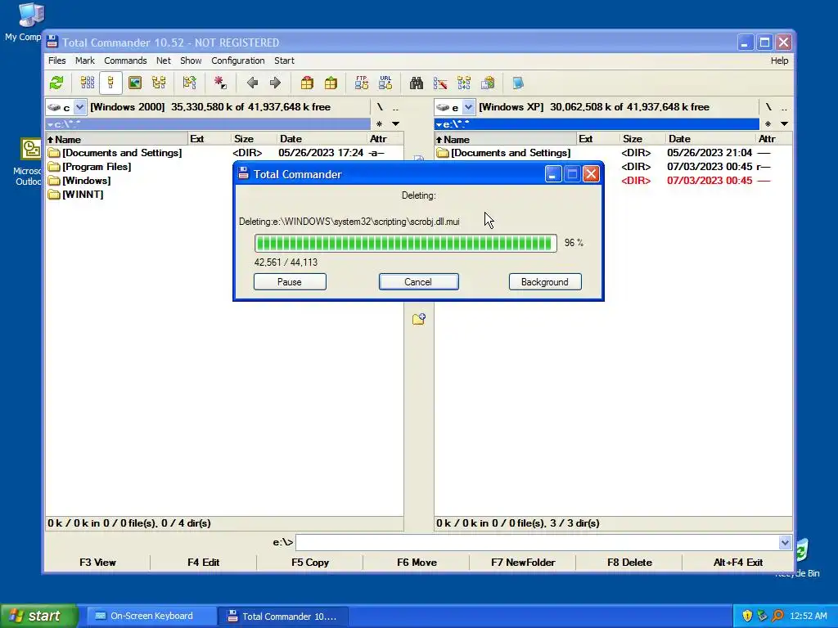Open synchronize directories icon

click(x=464, y=83)
